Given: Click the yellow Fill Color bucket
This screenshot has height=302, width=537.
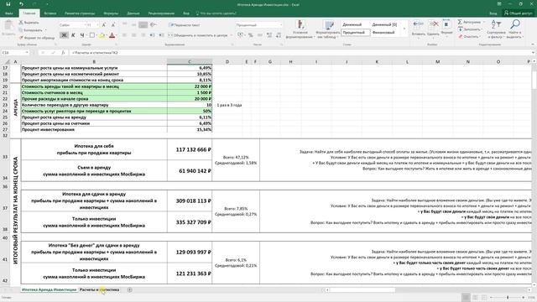Looking at the screenshot, I should point(102,35).
